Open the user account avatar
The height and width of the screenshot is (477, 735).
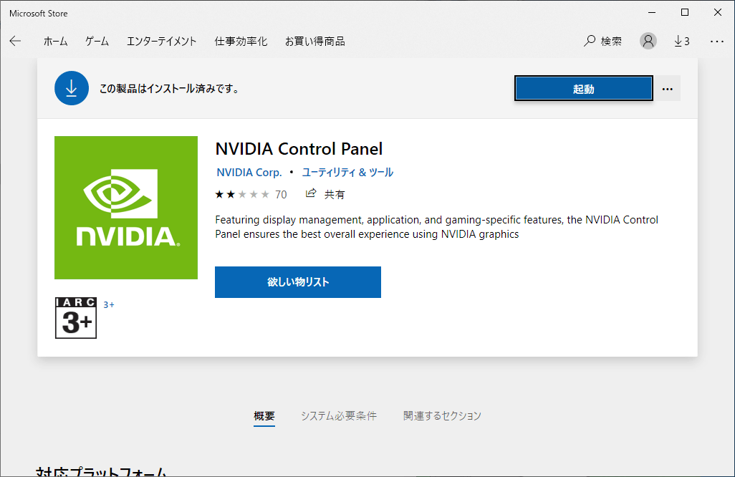click(648, 42)
